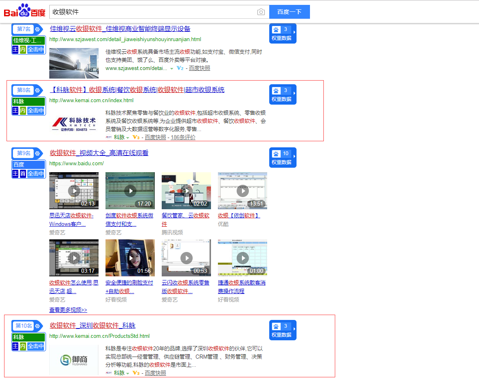
Task: Click the paw icon showing weight 10
Action: click(276, 154)
